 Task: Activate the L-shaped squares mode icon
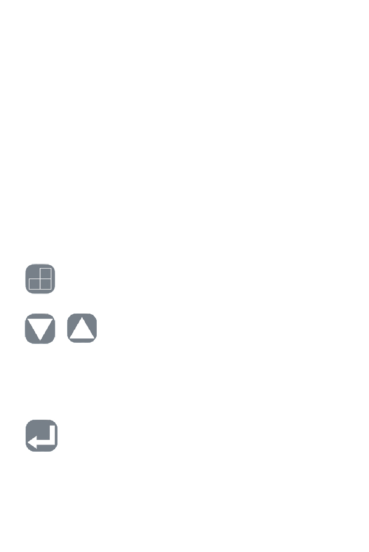point(40,279)
